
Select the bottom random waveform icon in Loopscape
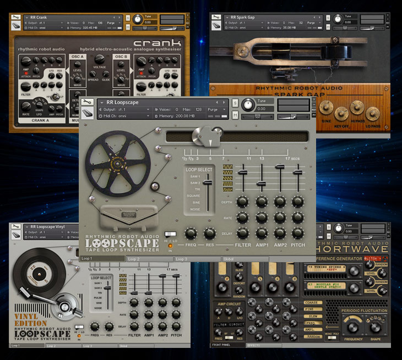[x=227, y=189]
